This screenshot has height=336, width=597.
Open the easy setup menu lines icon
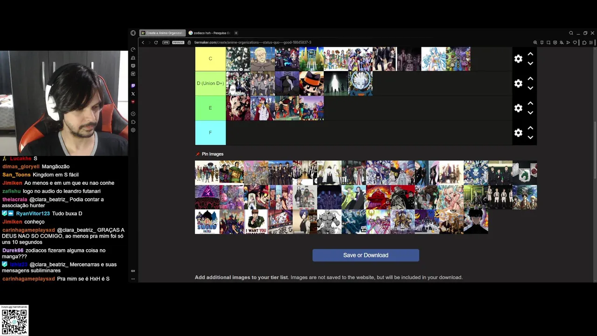click(x=591, y=42)
